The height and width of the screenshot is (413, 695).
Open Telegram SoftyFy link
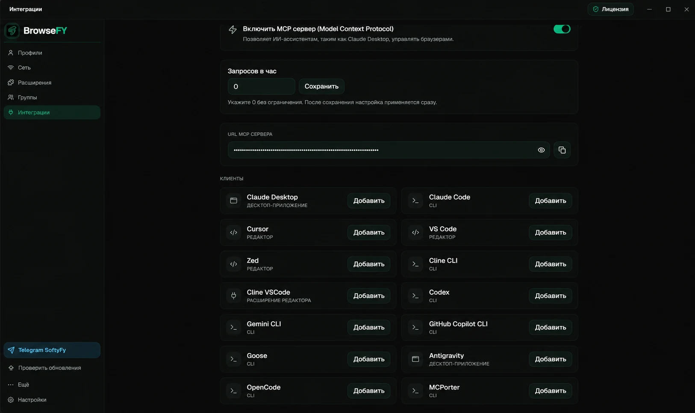[x=52, y=350]
